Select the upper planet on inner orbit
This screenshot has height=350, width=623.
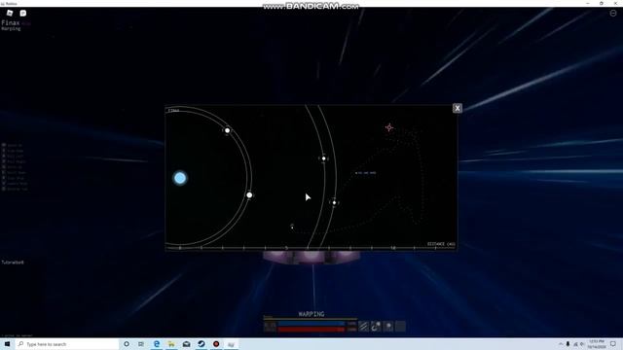(227, 130)
